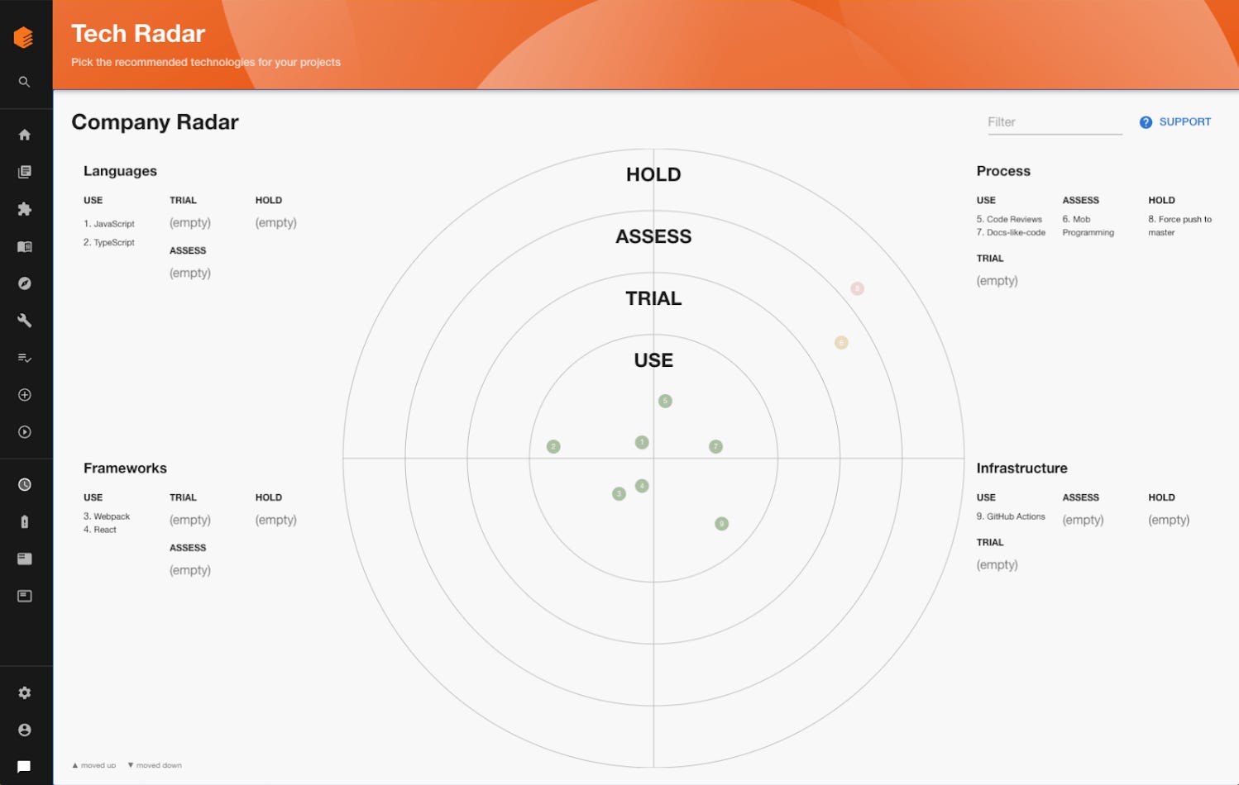Click the Create plus-circle icon

tap(24, 394)
